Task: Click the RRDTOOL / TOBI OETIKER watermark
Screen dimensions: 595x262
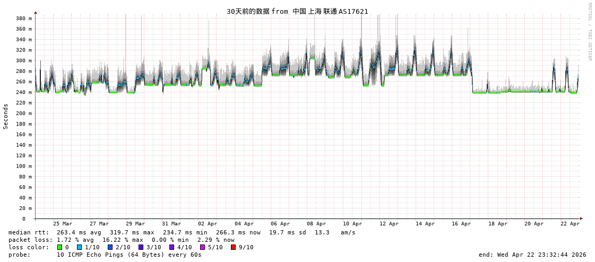Action: tap(590, 32)
